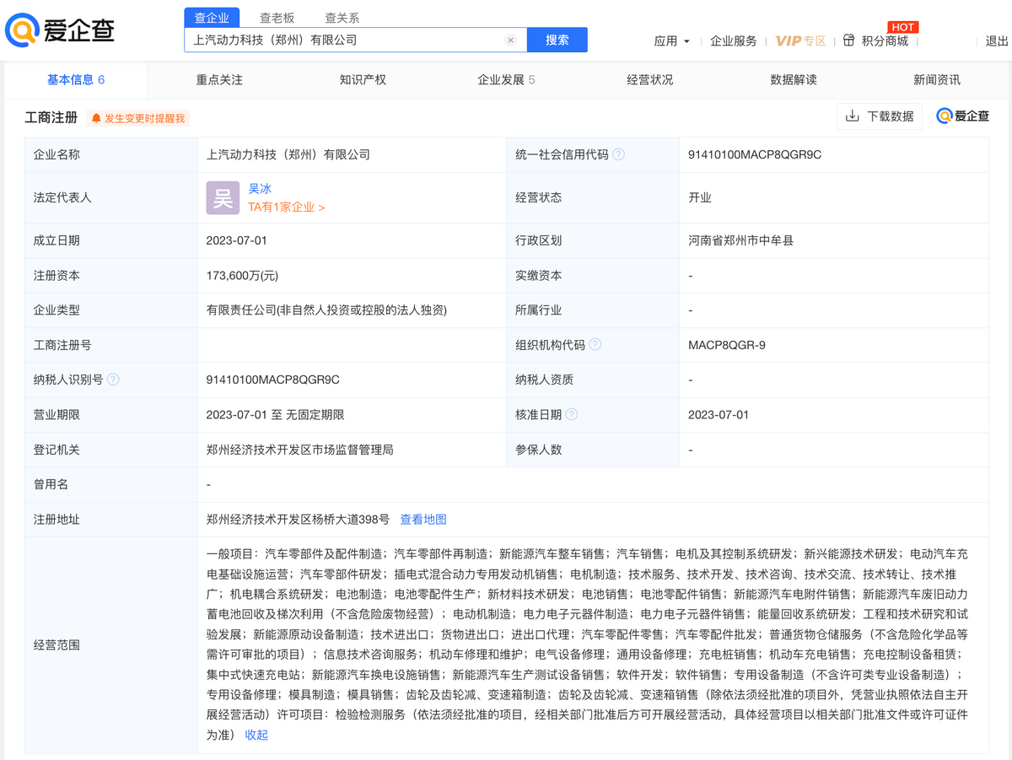Click the taxpayer ID value beside 纳税人识别号
The height and width of the screenshot is (760, 1012).
click(273, 380)
